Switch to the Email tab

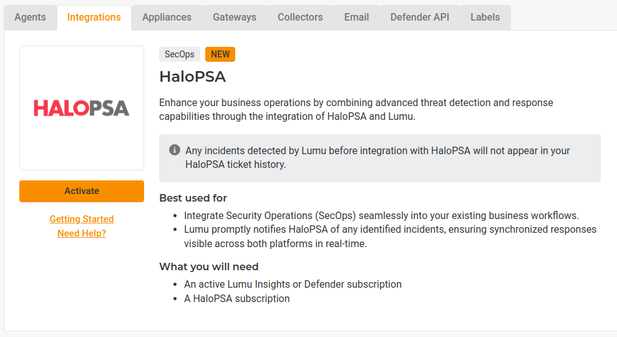click(356, 17)
